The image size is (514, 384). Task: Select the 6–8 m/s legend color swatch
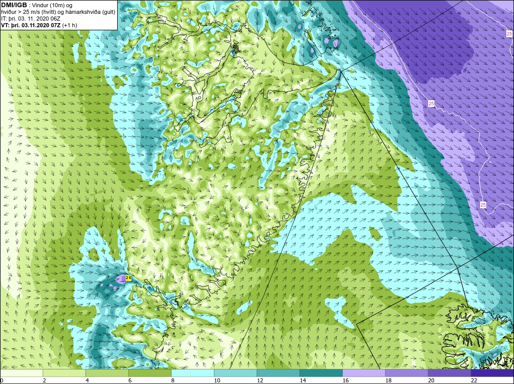150,373
